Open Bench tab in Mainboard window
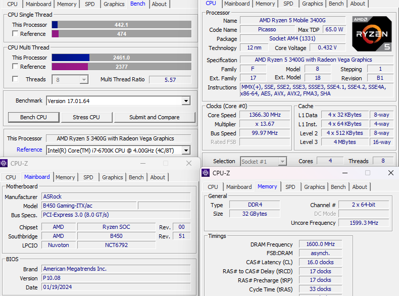 [x=136, y=177]
